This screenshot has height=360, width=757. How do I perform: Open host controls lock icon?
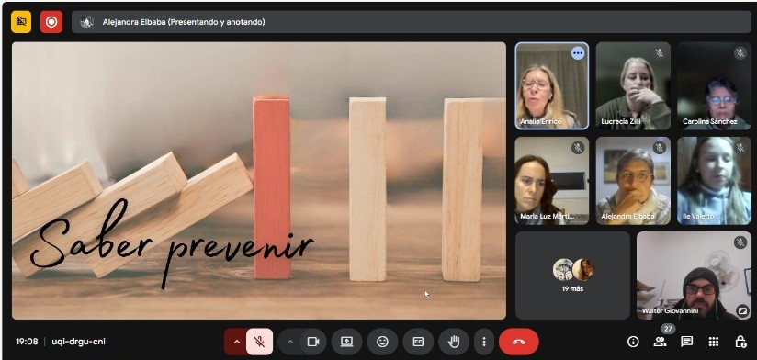[x=740, y=342]
